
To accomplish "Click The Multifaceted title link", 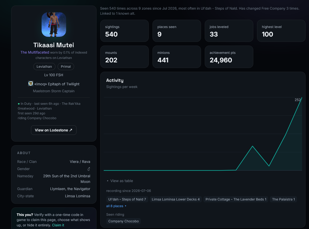I will [x=35, y=52].
